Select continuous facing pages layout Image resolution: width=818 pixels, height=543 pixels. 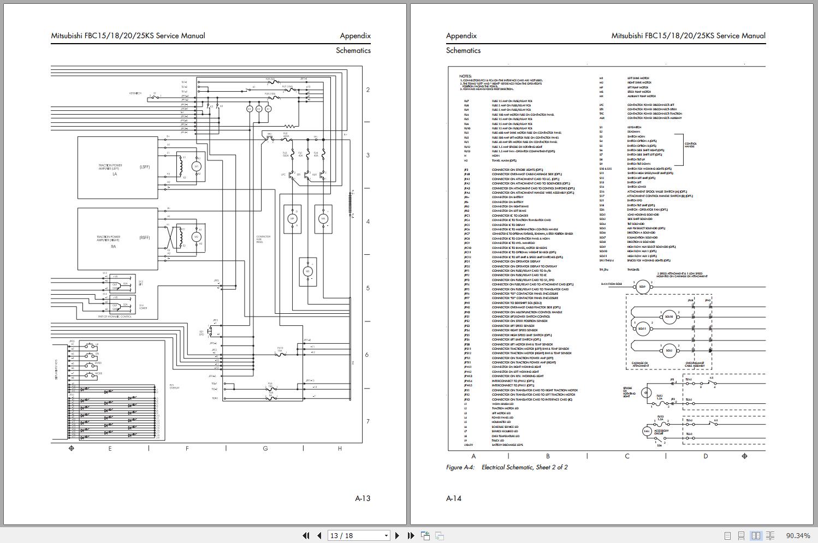[x=770, y=536]
